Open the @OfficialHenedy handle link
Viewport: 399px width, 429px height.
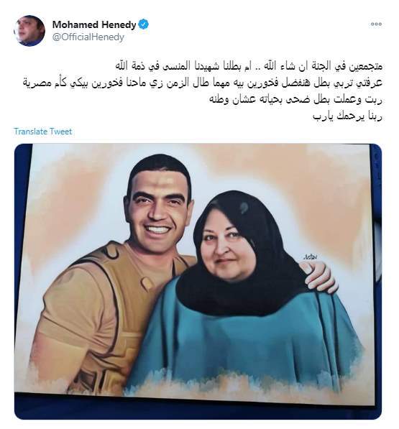tap(88, 37)
